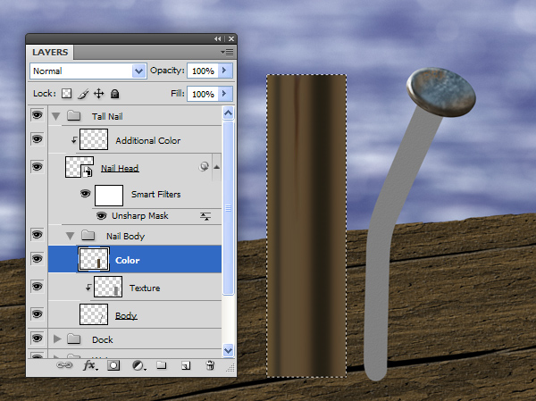The width and height of the screenshot is (536, 401).
Task: Select the Body layer thumbnail
Action: (94, 314)
